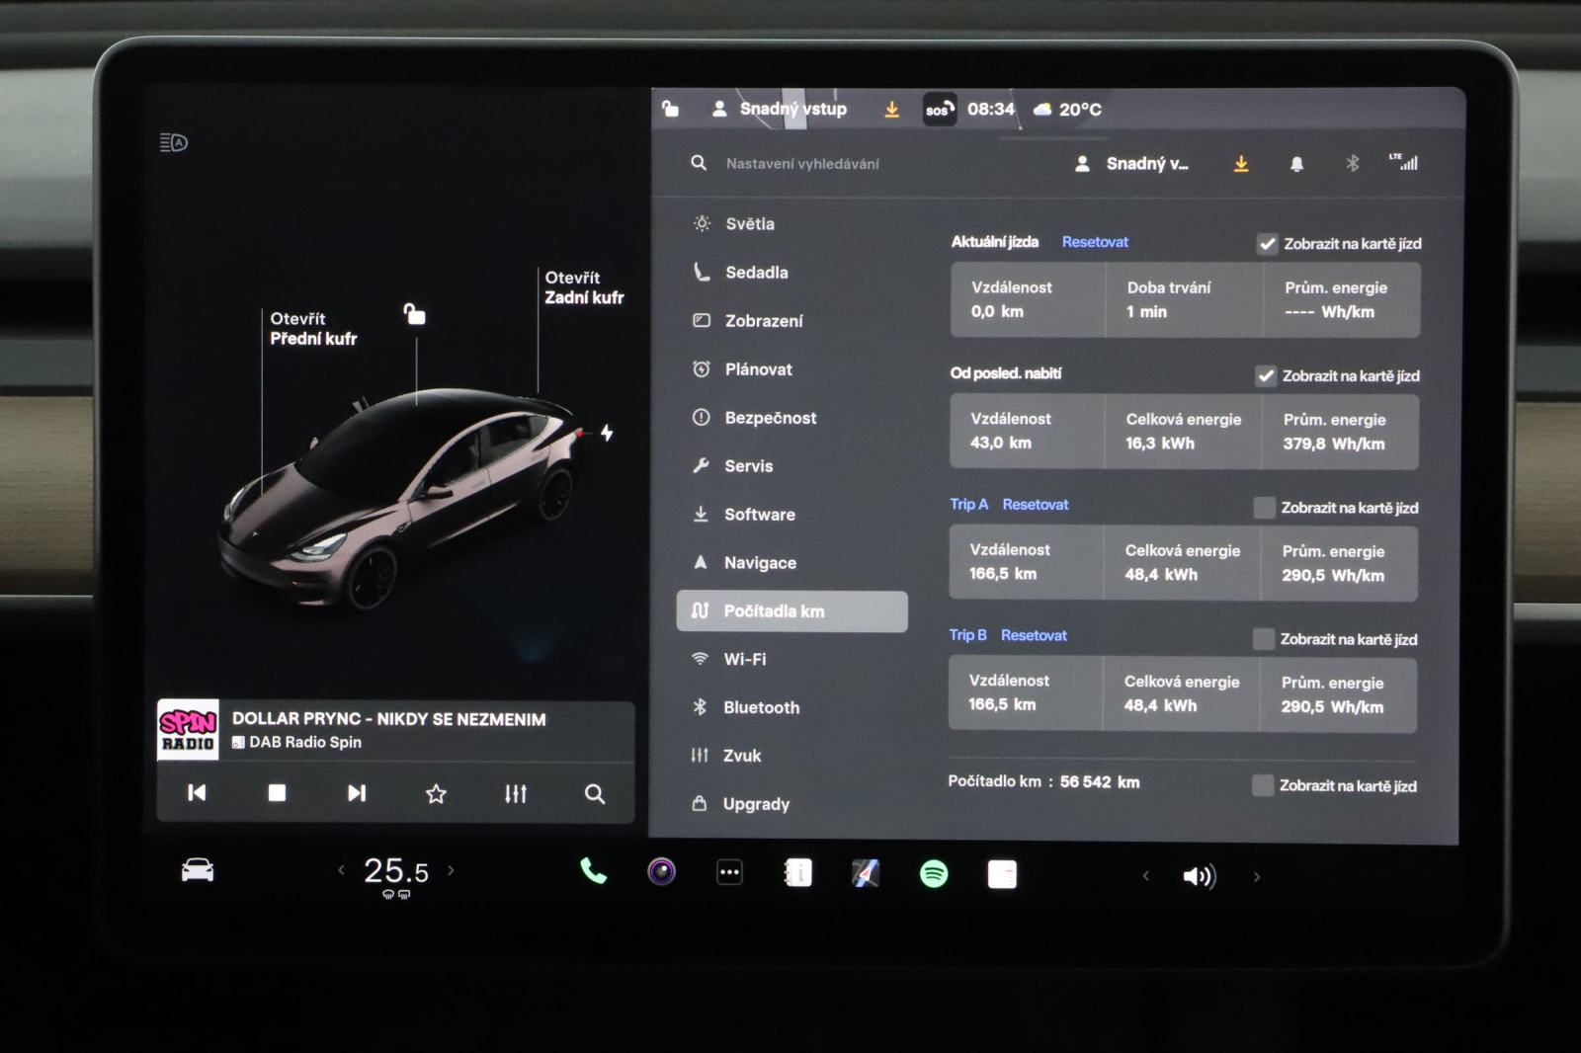Open the phone app icon
This screenshot has height=1053, width=1581.
(593, 871)
